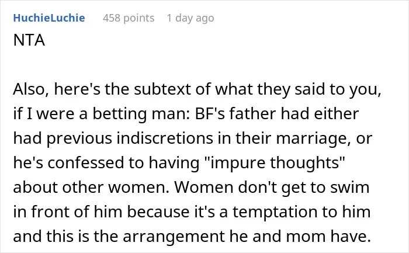Click the word 'Also,' starting the paragraph

pos(31,89)
